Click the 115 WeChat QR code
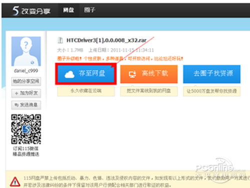This screenshot has height=188, width=250. pyautogui.click(x=26, y=129)
